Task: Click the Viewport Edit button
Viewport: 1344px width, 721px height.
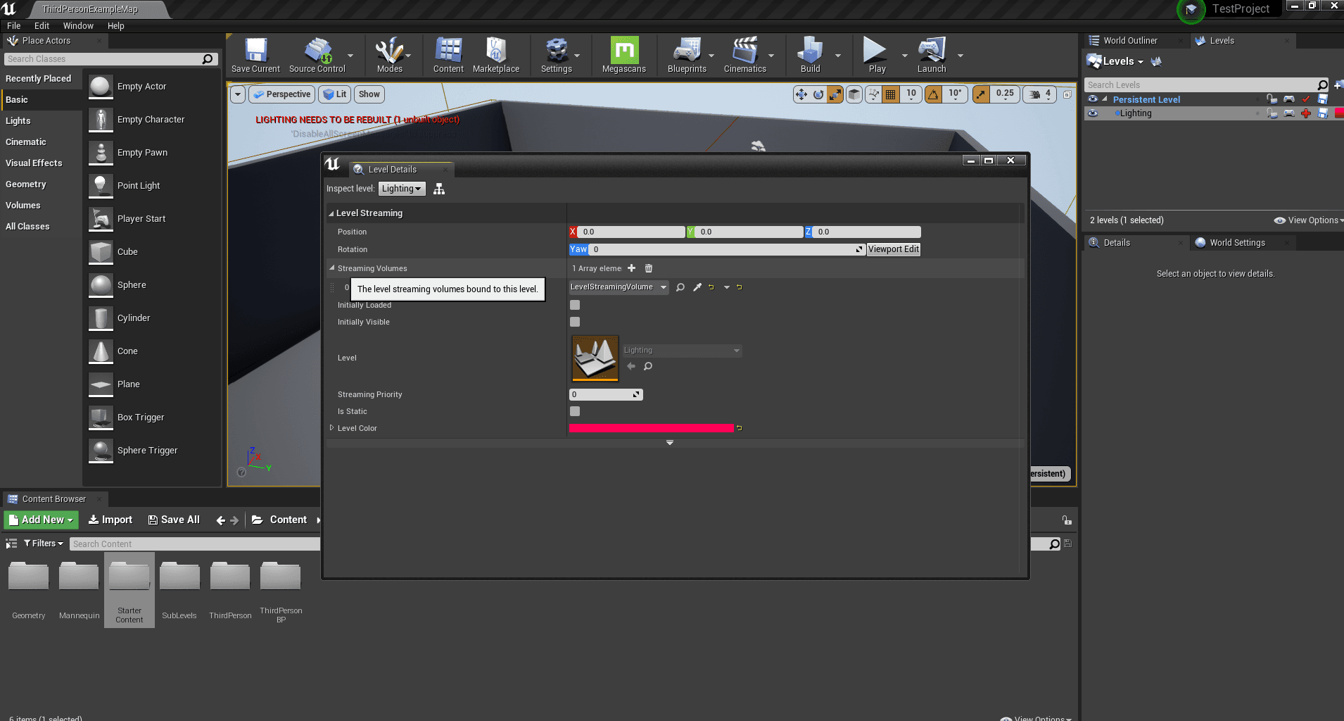Action: click(893, 249)
